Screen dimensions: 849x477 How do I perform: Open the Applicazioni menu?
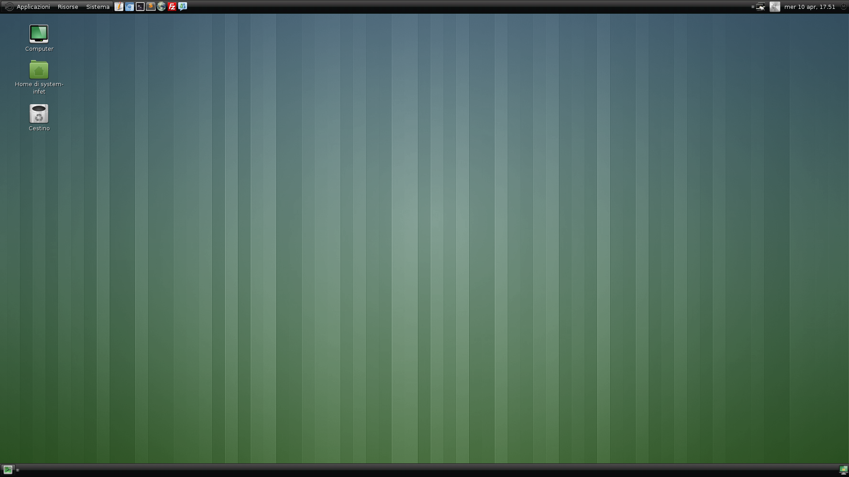[x=33, y=7]
